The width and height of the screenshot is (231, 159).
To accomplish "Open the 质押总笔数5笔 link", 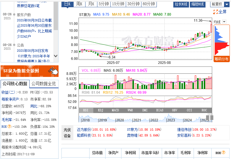I will [28, 6].
